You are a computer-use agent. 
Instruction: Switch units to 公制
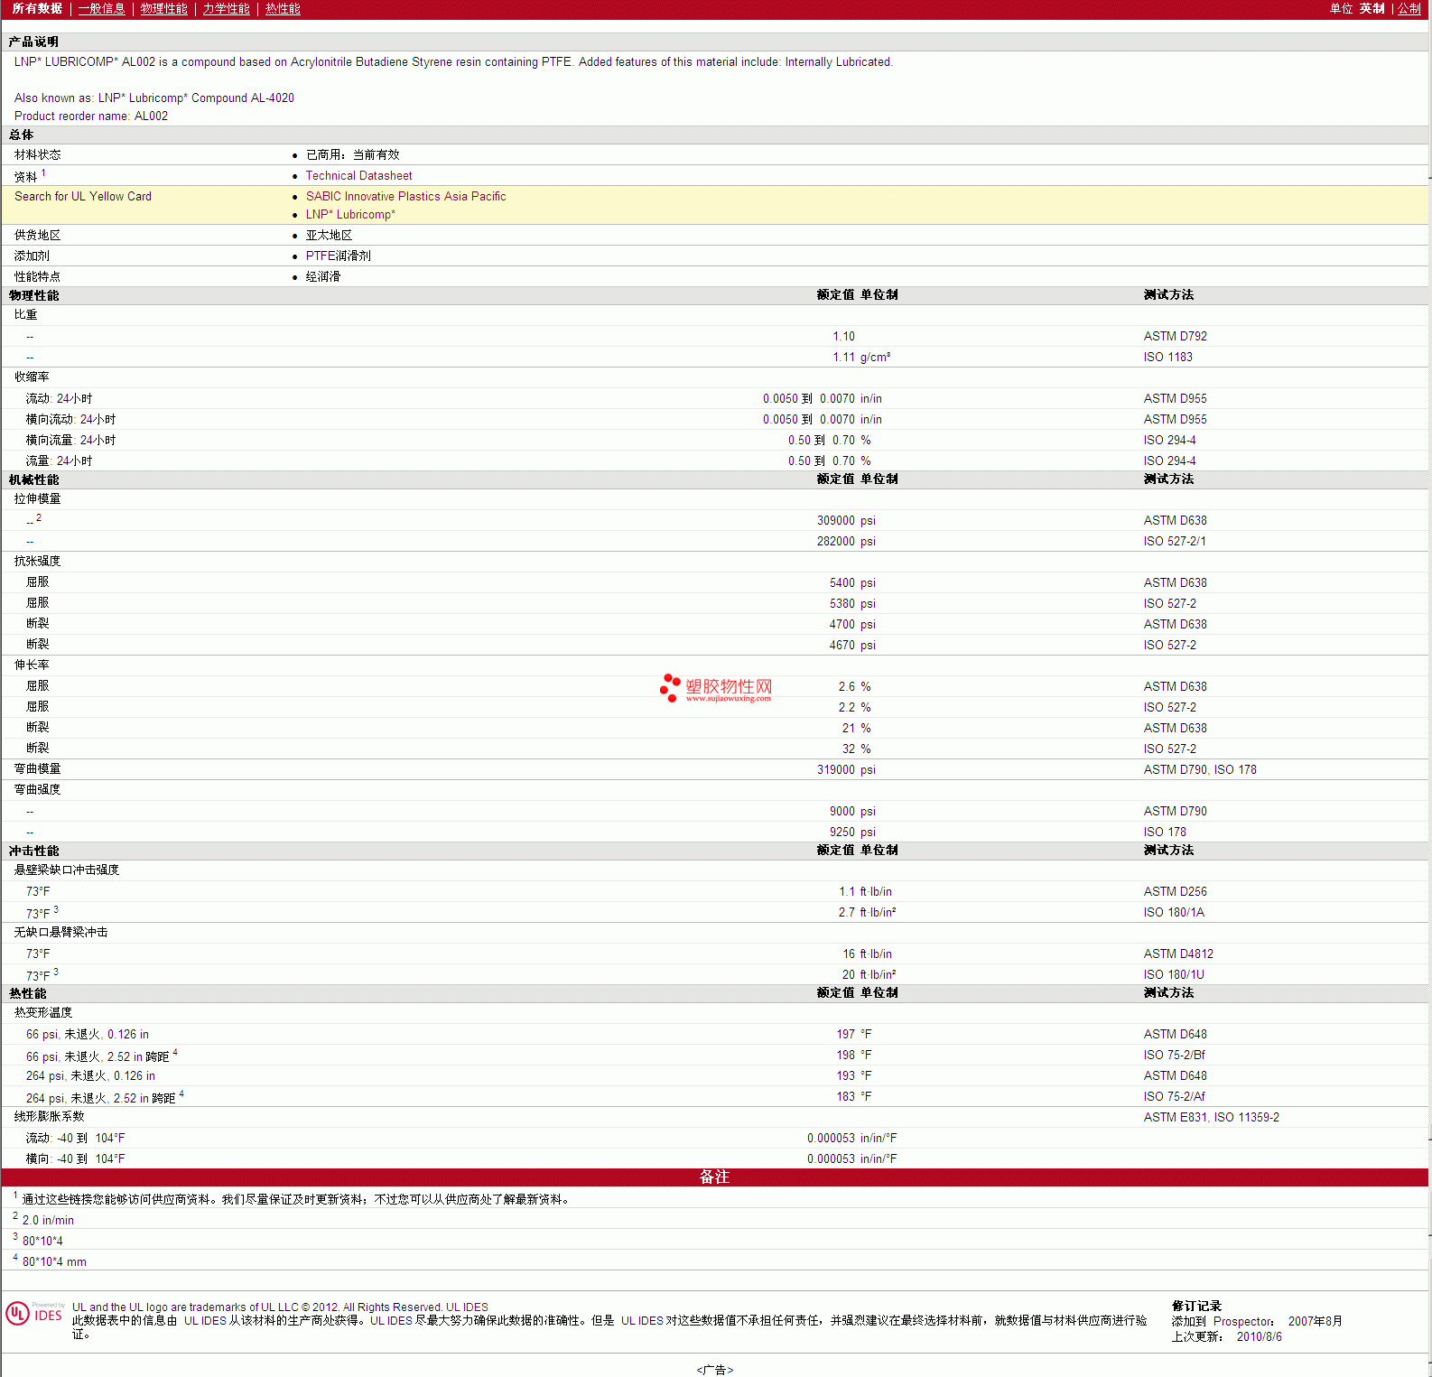[1409, 9]
